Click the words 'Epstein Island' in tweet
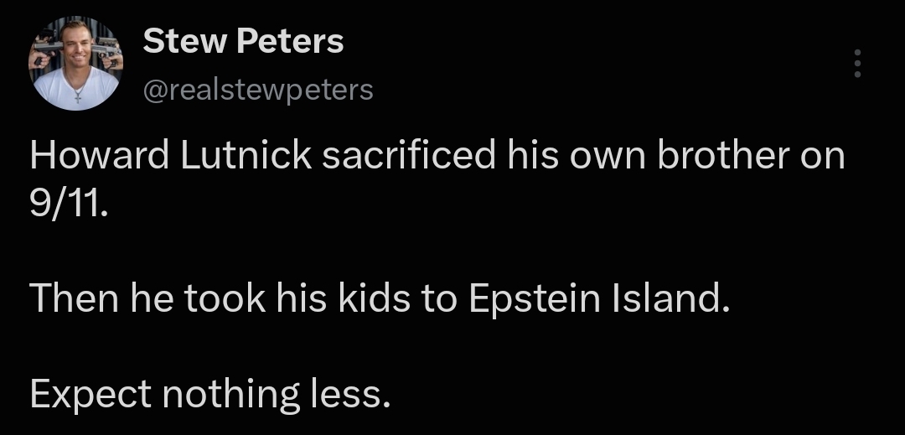 [600, 299]
